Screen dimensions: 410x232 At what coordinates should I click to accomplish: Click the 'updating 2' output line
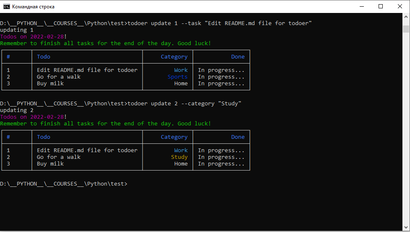tap(17, 110)
